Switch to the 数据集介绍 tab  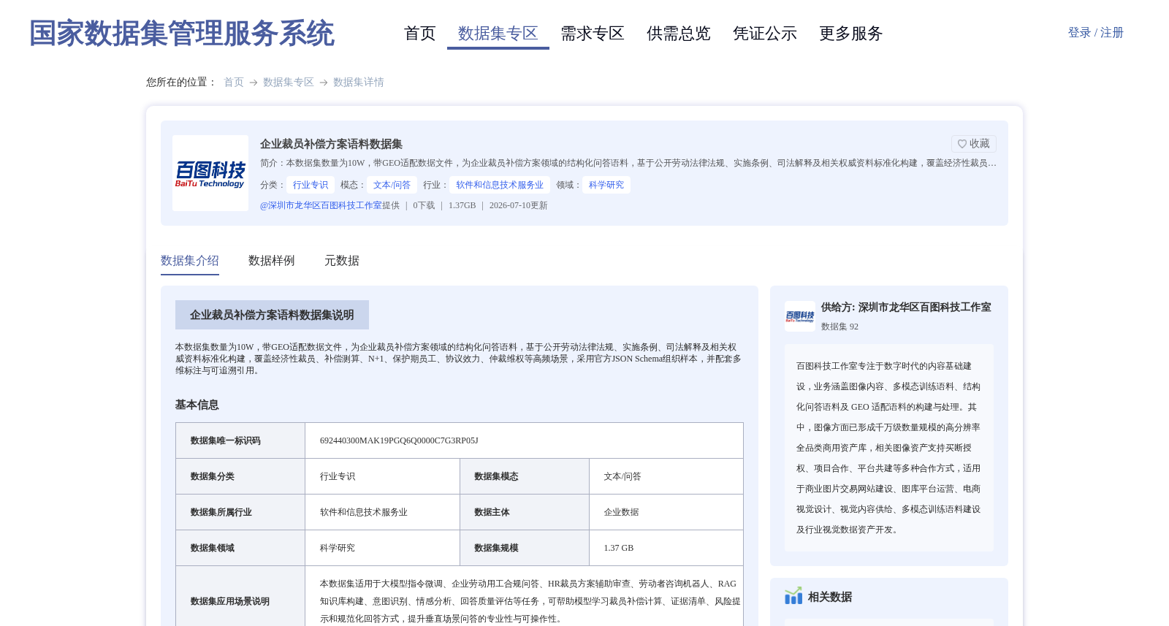click(190, 261)
